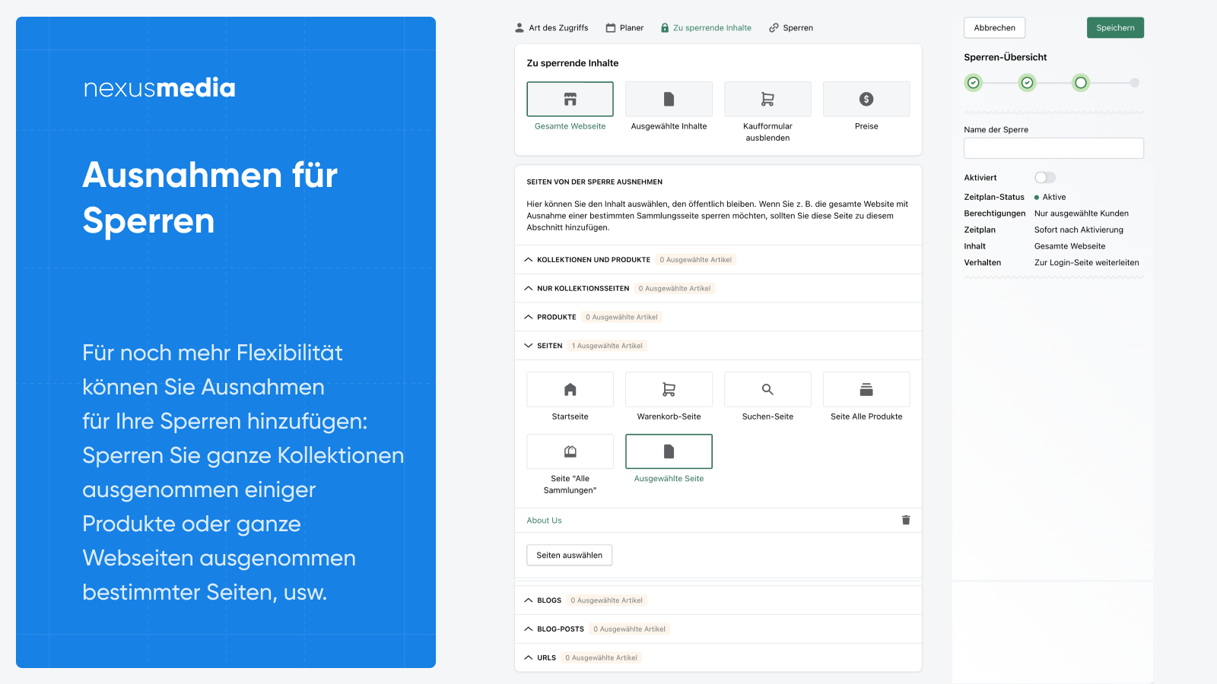Click 'Sofort nach Aktivierung' schedule value
1217x684 pixels.
click(x=1079, y=230)
